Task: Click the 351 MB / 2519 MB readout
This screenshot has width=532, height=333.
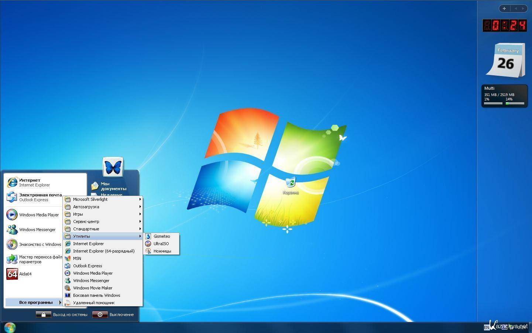Action: click(499, 95)
